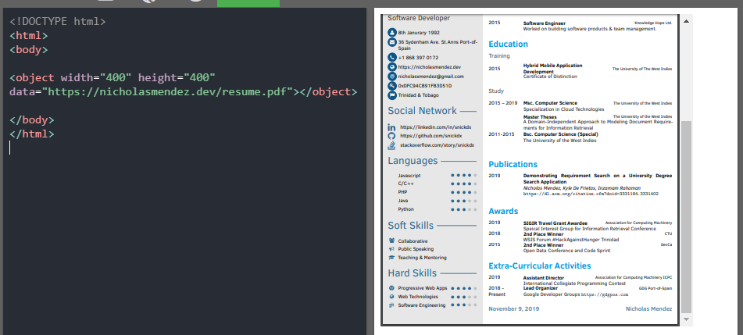The width and height of the screenshot is (743, 335).
Task: Click the PDF scrollbar up arrow
Action: (x=686, y=21)
